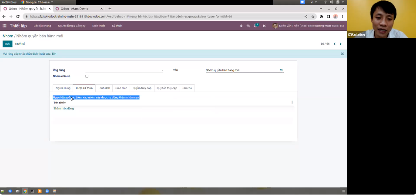
Task: Open the terminal icon in the taskbar
Action: [x=32, y=191]
